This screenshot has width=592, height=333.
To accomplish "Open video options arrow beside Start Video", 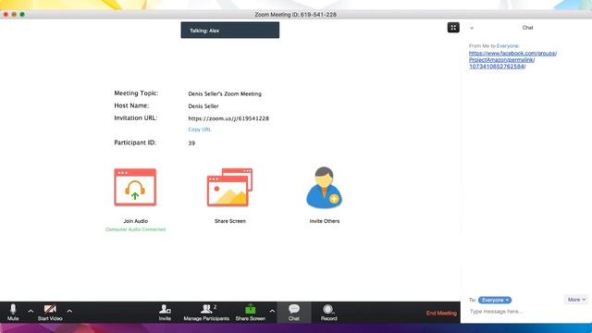I will click(x=69, y=312).
